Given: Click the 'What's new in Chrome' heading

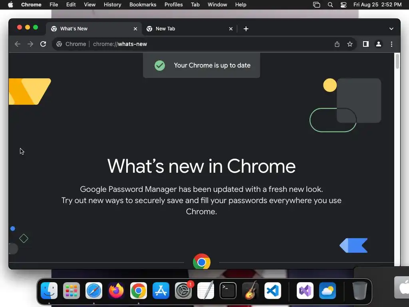Looking at the screenshot, I should (x=201, y=166).
